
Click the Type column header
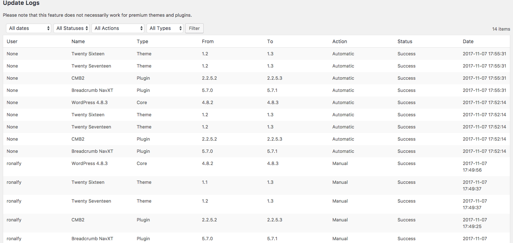(142, 41)
